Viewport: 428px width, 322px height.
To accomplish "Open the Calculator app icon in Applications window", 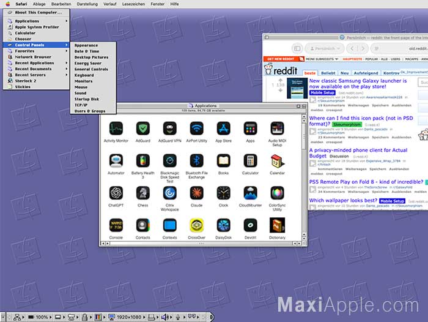I will point(250,161).
